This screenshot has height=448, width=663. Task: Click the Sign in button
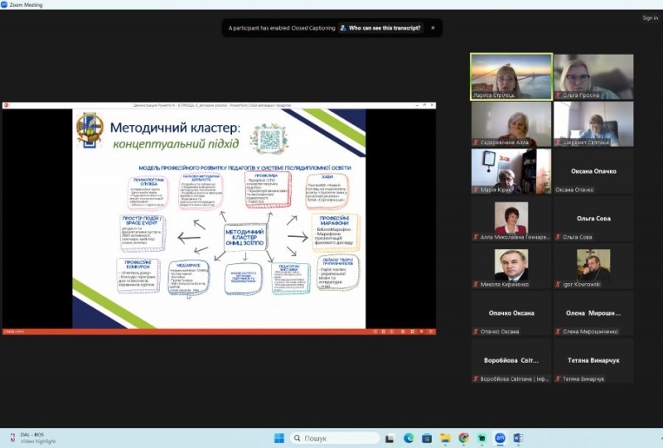(650, 17)
